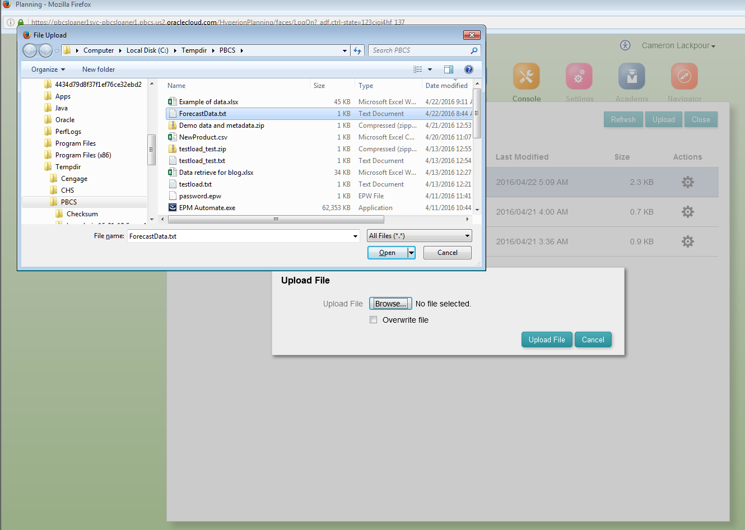
Task: Open the Settings gears icon
Action: click(579, 76)
